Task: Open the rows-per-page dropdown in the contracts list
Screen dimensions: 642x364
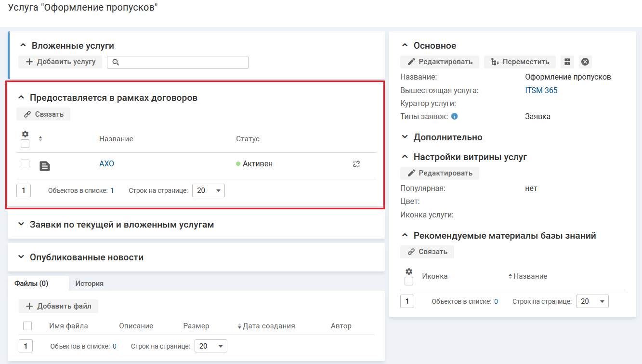Action: pos(209,190)
